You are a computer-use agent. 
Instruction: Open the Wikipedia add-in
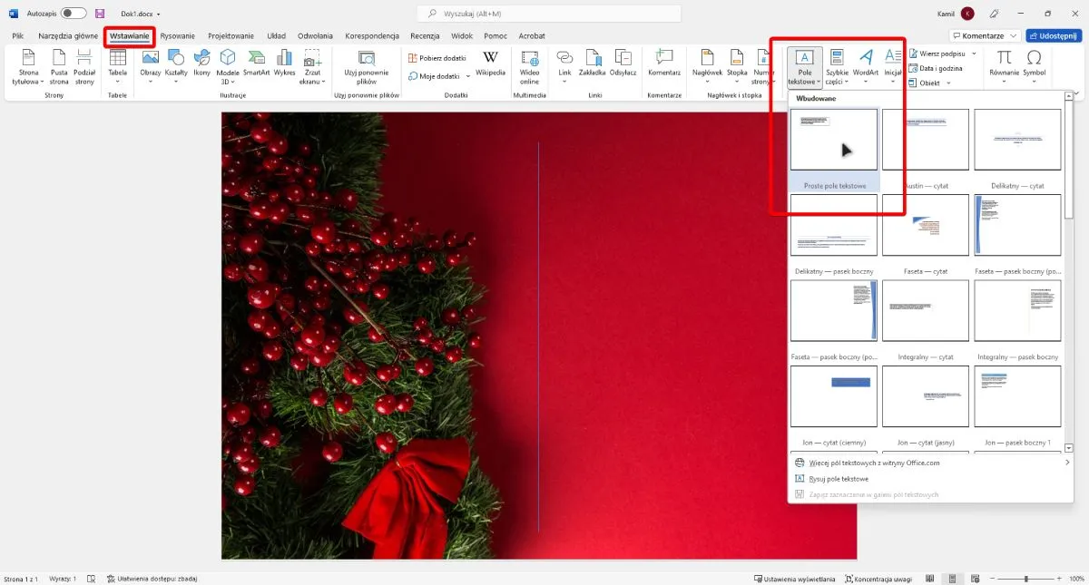491,63
